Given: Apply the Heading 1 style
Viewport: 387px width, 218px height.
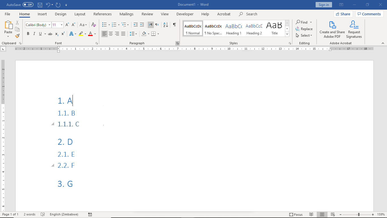Looking at the screenshot, I should (234, 28).
